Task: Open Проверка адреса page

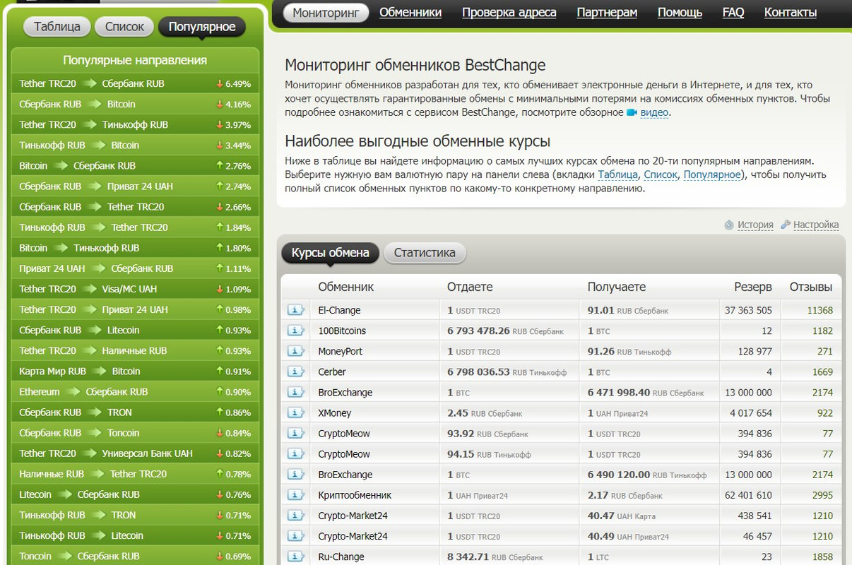Action: click(x=509, y=13)
